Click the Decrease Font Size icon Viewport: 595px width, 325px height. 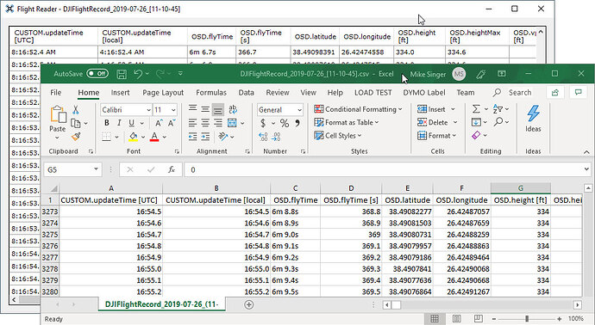point(171,123)
